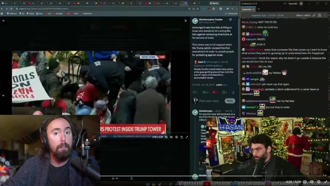
Task: Click Grok icon on Disinformation Tracker tweet
Action: [x=230, y=20]
